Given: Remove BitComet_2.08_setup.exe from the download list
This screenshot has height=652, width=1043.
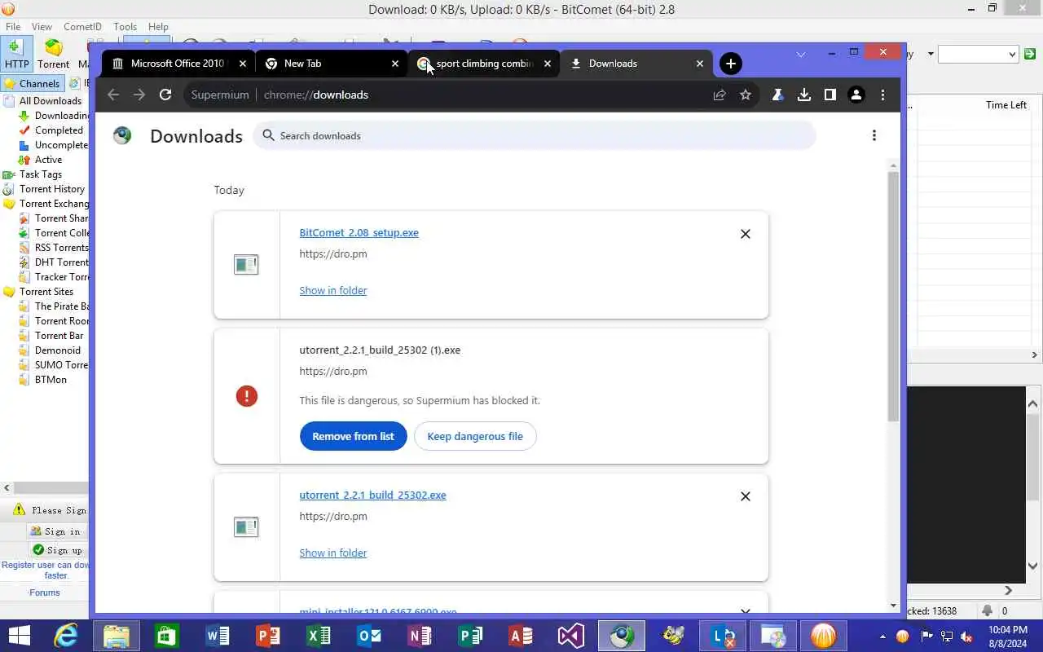Looking at the screenshot, I should click(x=745, y=234).
